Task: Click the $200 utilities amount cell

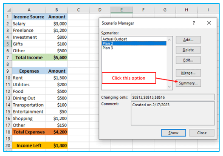Action: coord(56,85)
